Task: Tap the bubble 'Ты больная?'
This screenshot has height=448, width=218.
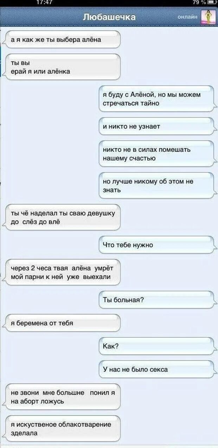Action: [156, 300]
